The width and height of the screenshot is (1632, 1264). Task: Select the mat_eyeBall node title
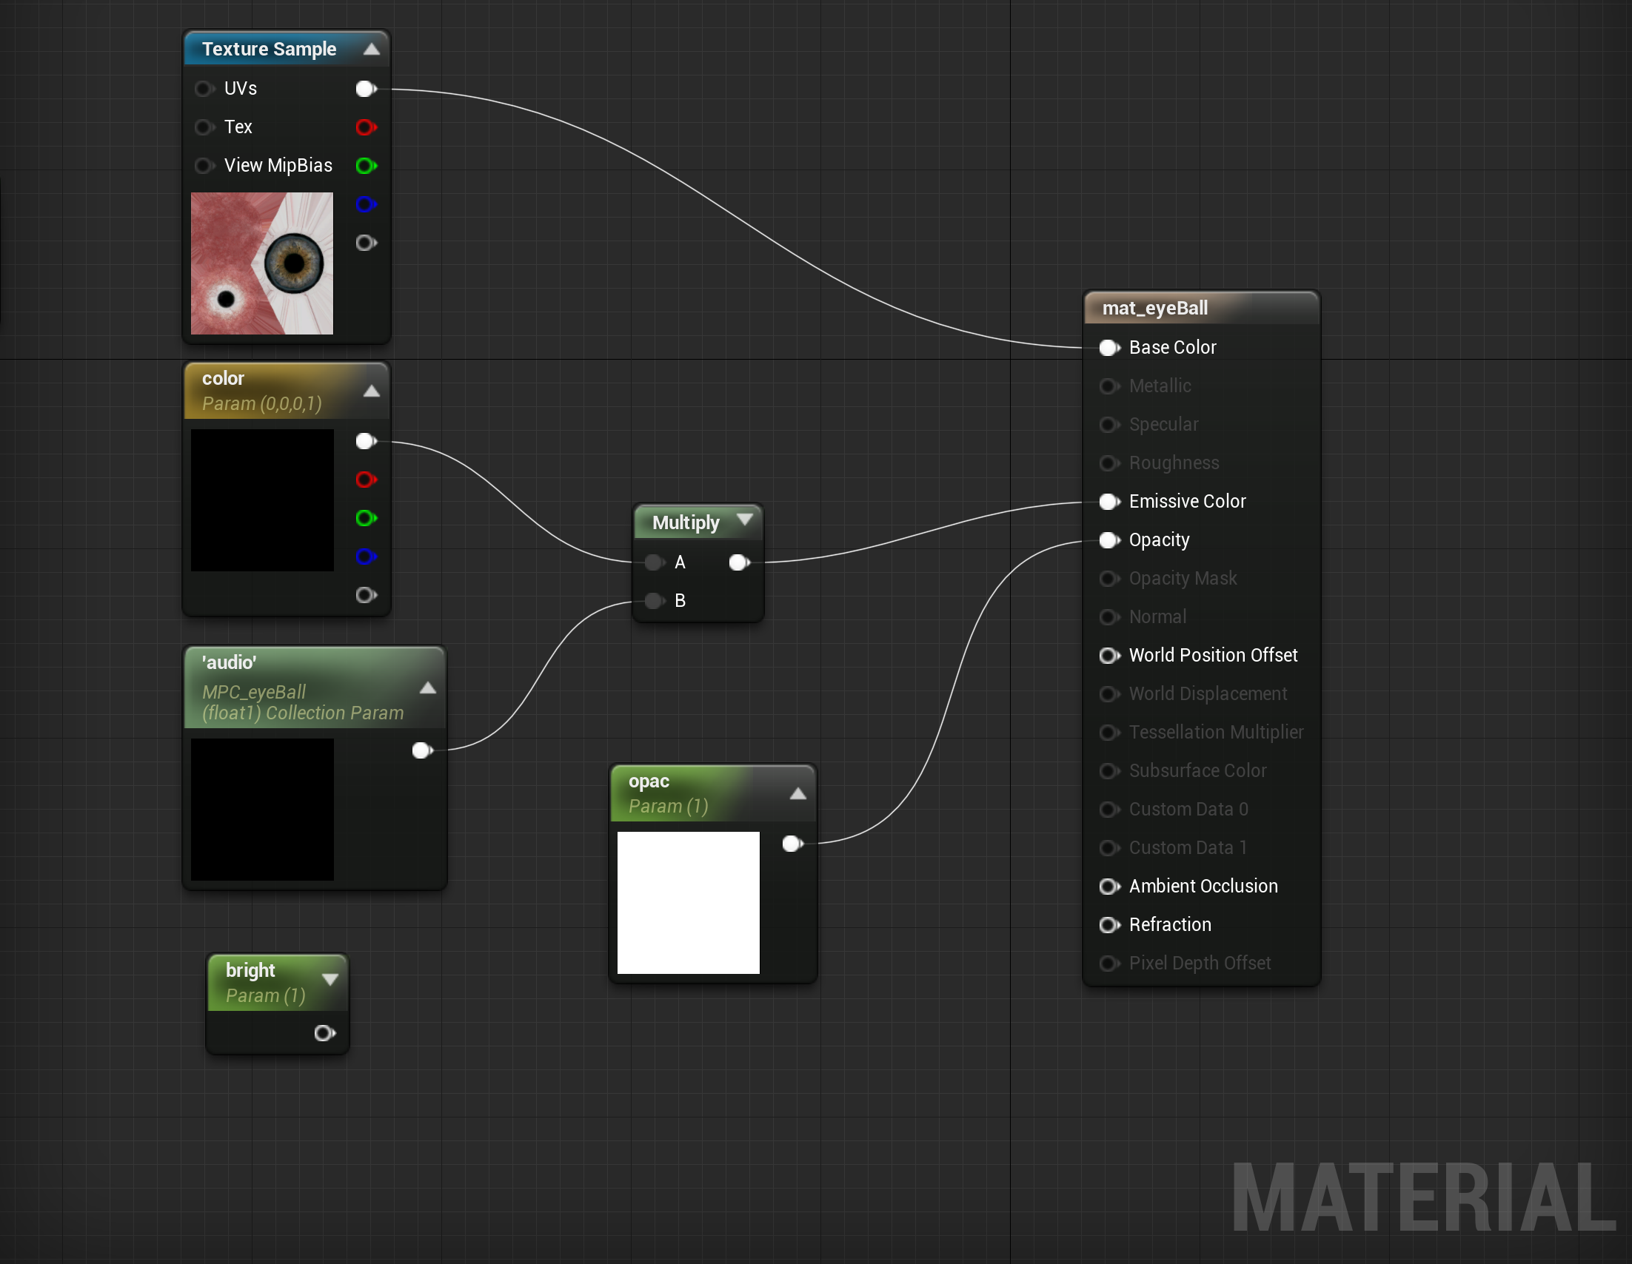click(1154, 308)
